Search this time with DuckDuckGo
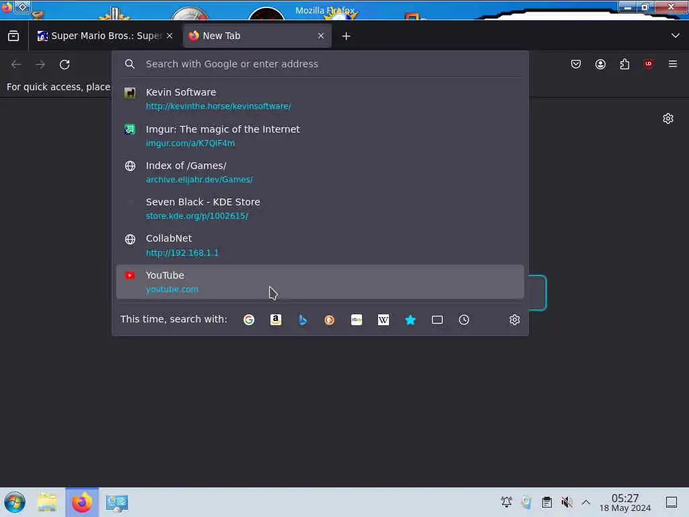This screenshot has height=517, width=689. pyautogui.click(x=329, y=320)
